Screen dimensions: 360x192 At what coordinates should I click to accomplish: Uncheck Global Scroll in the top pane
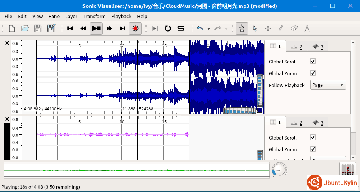313,62
